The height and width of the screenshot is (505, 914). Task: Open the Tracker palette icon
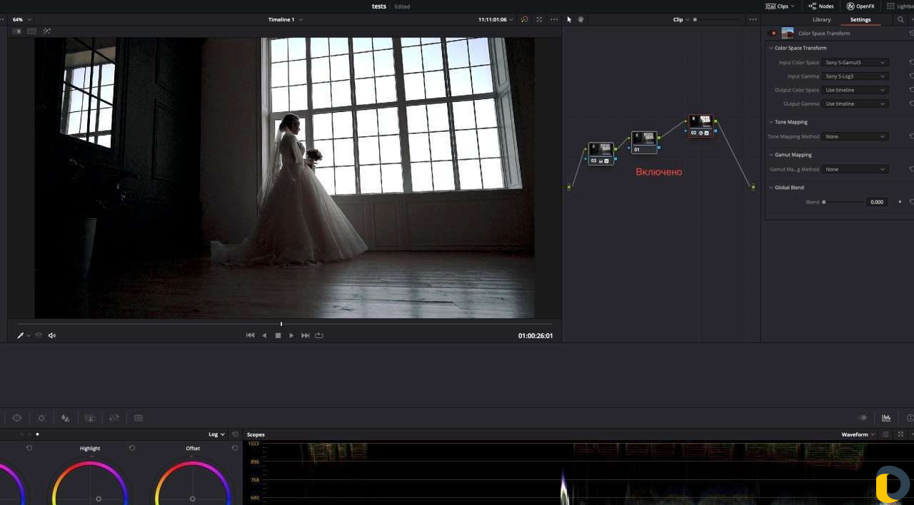(41, 418)
